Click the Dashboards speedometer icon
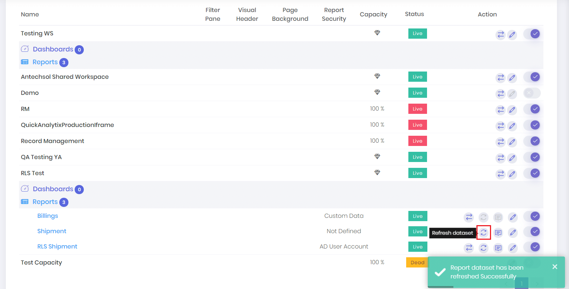 [x=25, y=49]
